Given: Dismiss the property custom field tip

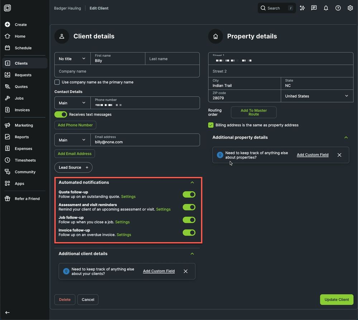Looking at the screenshot, I should tap(339, 155).
